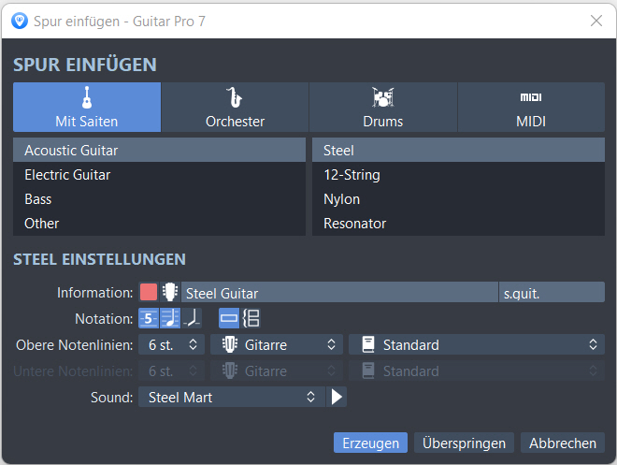Click the red track color swatch
The width and height of the screenshot is (617, 465).
pos(149,293)
